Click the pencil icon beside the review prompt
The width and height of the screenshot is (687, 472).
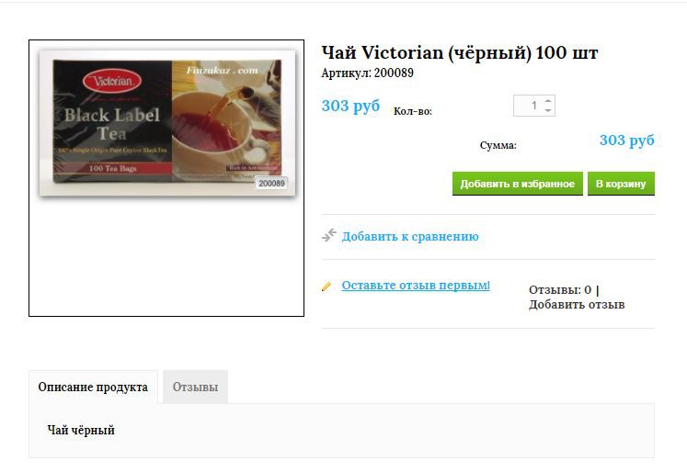326,287
